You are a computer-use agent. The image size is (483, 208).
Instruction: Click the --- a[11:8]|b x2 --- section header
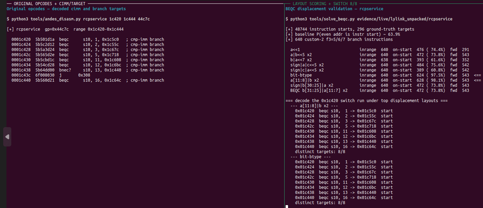pos(315,106)
